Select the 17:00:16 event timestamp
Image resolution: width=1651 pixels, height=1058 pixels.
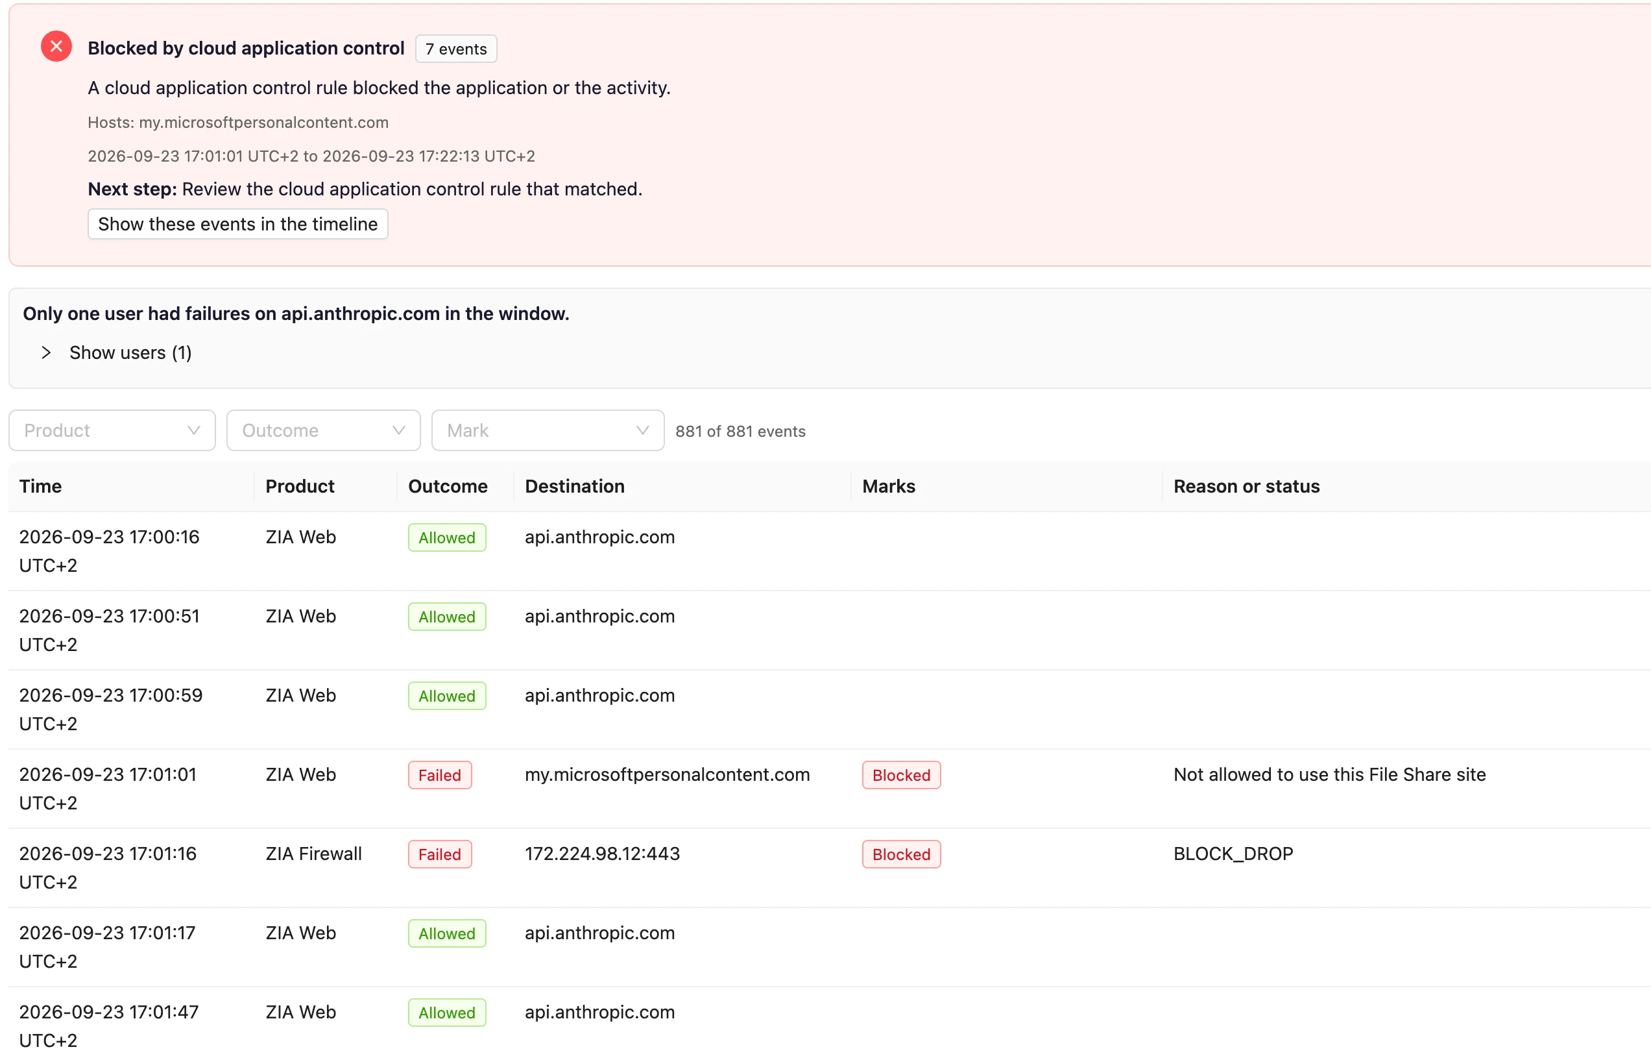(109, 551)
